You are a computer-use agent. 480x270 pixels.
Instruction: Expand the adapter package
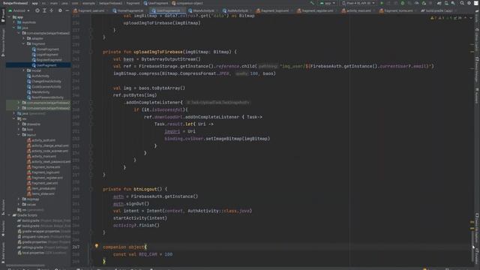23,38
